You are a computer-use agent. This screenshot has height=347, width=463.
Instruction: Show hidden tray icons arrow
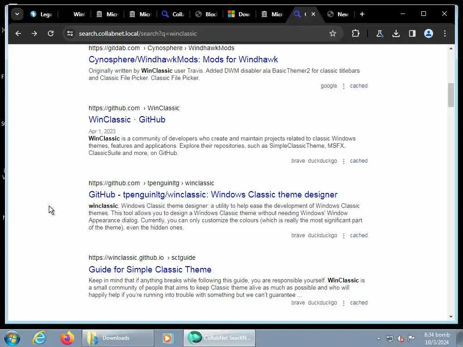[x=378, y=338]
